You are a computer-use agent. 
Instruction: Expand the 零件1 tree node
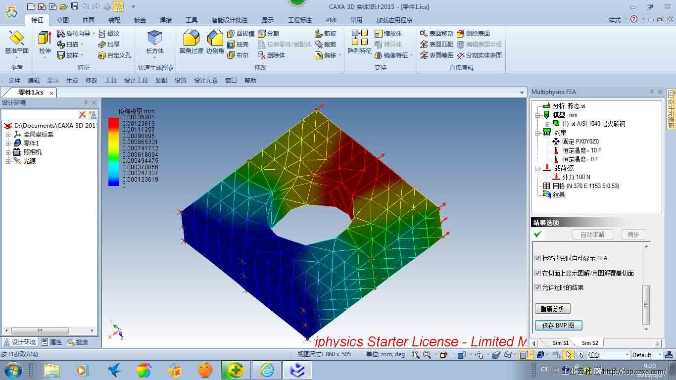click(8, 143)
